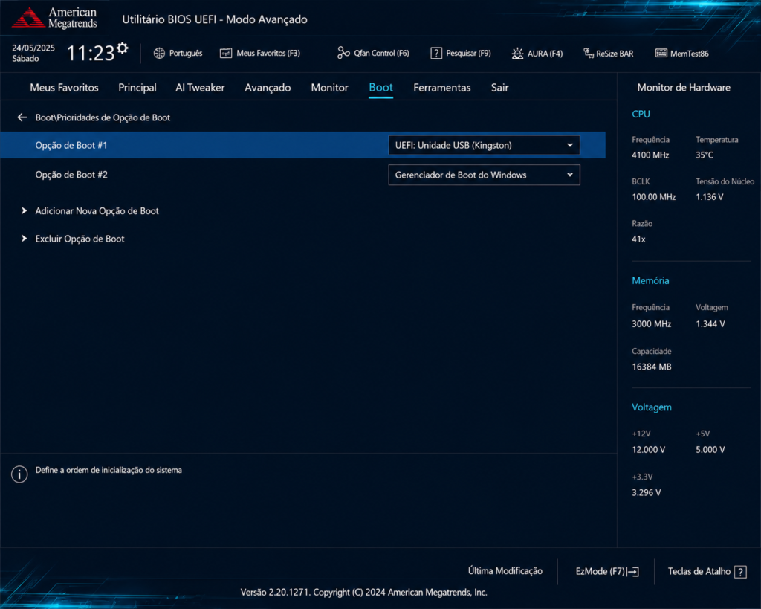Click the Pesquisar question mark icon
The height and width of the screenshot is (609, 761).
click(x=435, y=54)
